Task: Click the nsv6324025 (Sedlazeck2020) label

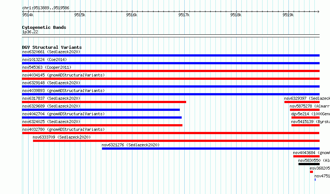Action: pyautogui.click(x=51, y=122)
